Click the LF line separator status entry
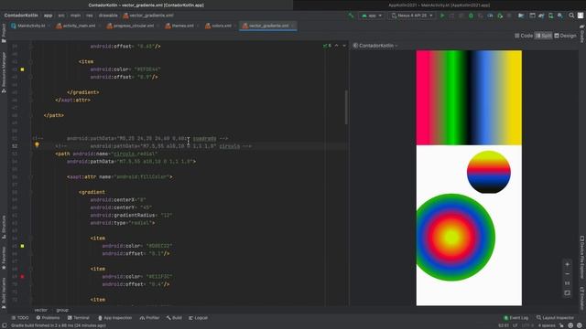The height and width of the screenshot is (329, 586). 515,325
